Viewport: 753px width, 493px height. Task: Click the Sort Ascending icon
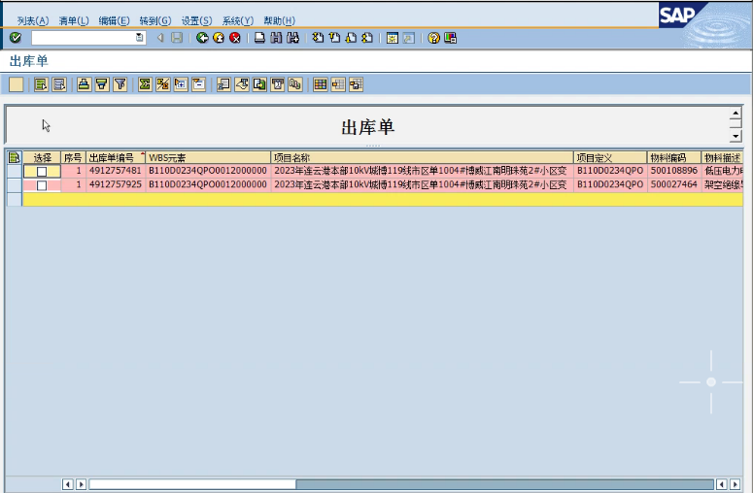point(85,84)
